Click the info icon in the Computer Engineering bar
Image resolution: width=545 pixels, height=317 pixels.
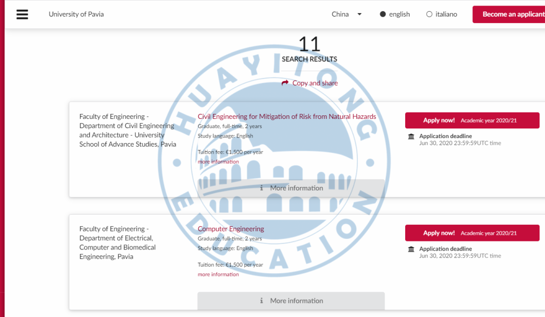pyautogui.click(x=261, y=301)
